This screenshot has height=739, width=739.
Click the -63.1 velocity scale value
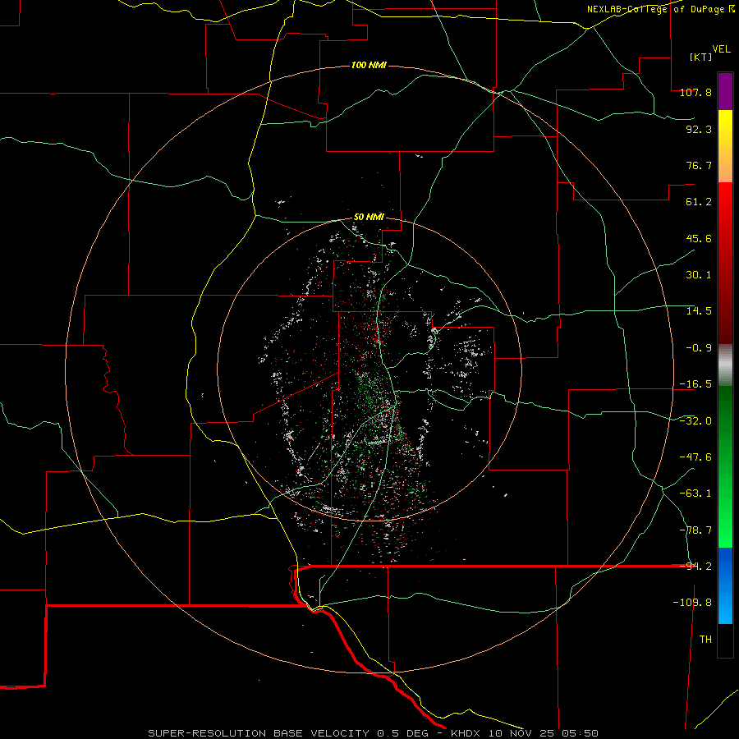click(x=695, y=493)
